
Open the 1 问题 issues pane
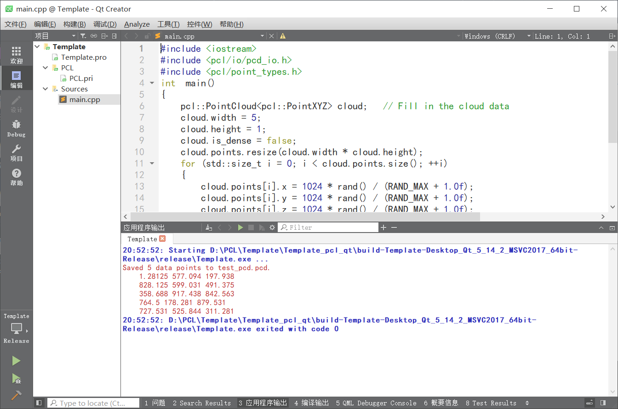[x=155, y=403]
